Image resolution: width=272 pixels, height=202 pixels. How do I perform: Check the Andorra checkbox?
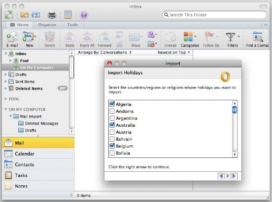(x=112, y=111)
